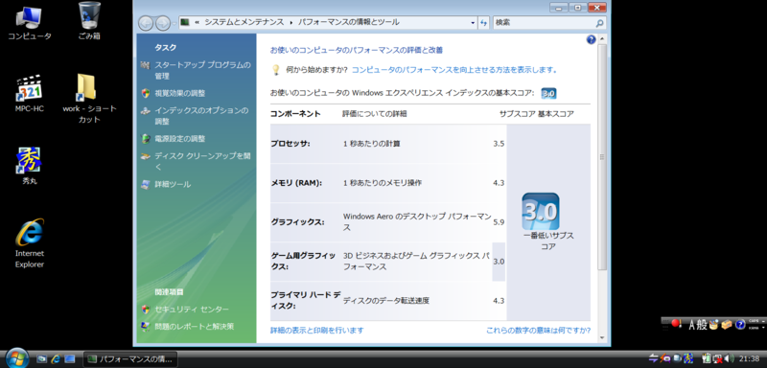Click ディスクのデータ転送速度 text

pos(386,301)
